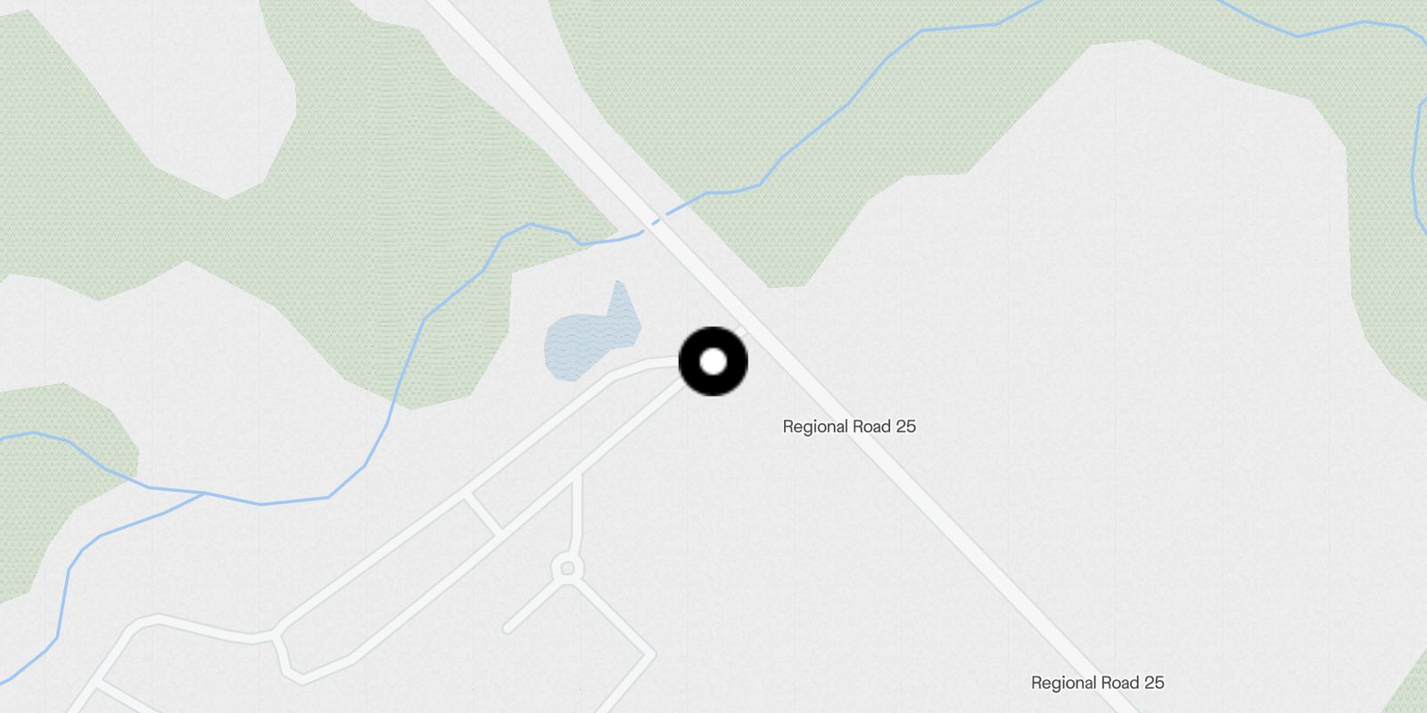Click the curved bend of street near pond
Screen dimensions: 1427x713
[x=624, y=373]
